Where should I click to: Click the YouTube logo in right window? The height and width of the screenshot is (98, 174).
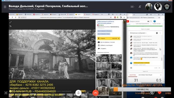(x=128, y=21)
